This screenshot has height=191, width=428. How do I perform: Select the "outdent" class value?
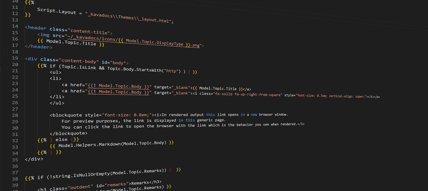[80, 186]
